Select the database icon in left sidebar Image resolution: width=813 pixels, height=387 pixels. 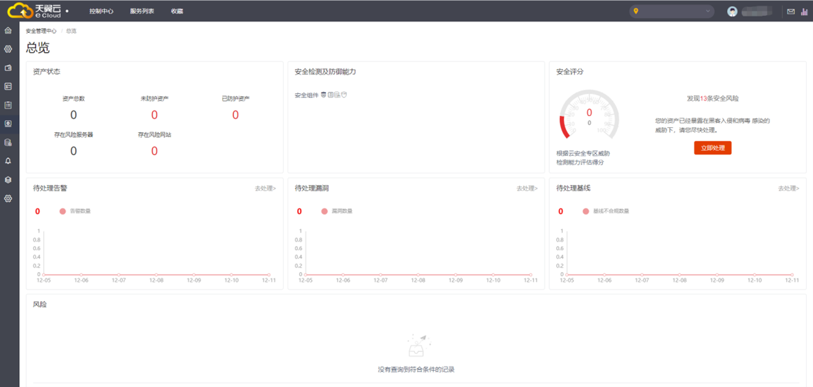pos(8,142)
